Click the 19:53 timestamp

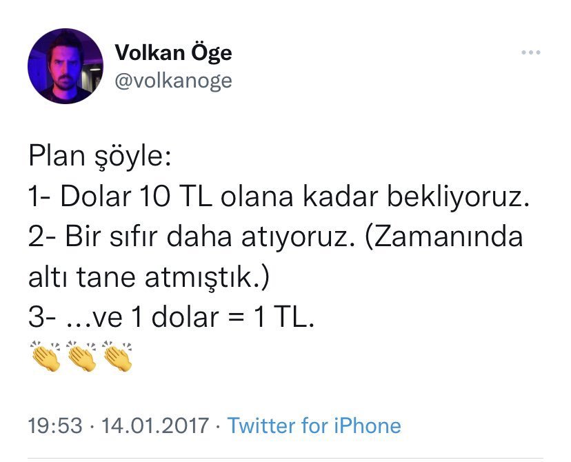[x=55, y=425]
